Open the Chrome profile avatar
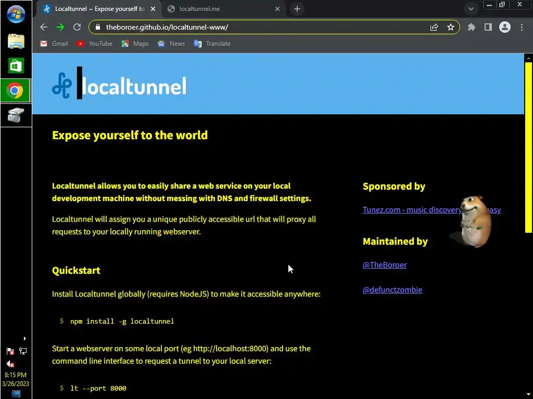 (505, 27)
